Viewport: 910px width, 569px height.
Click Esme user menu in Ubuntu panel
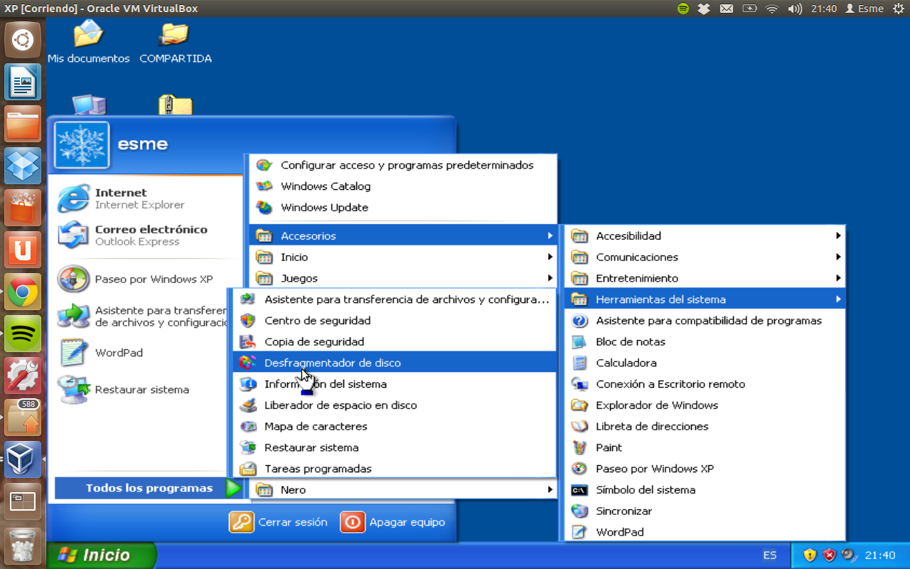[864, 9]
